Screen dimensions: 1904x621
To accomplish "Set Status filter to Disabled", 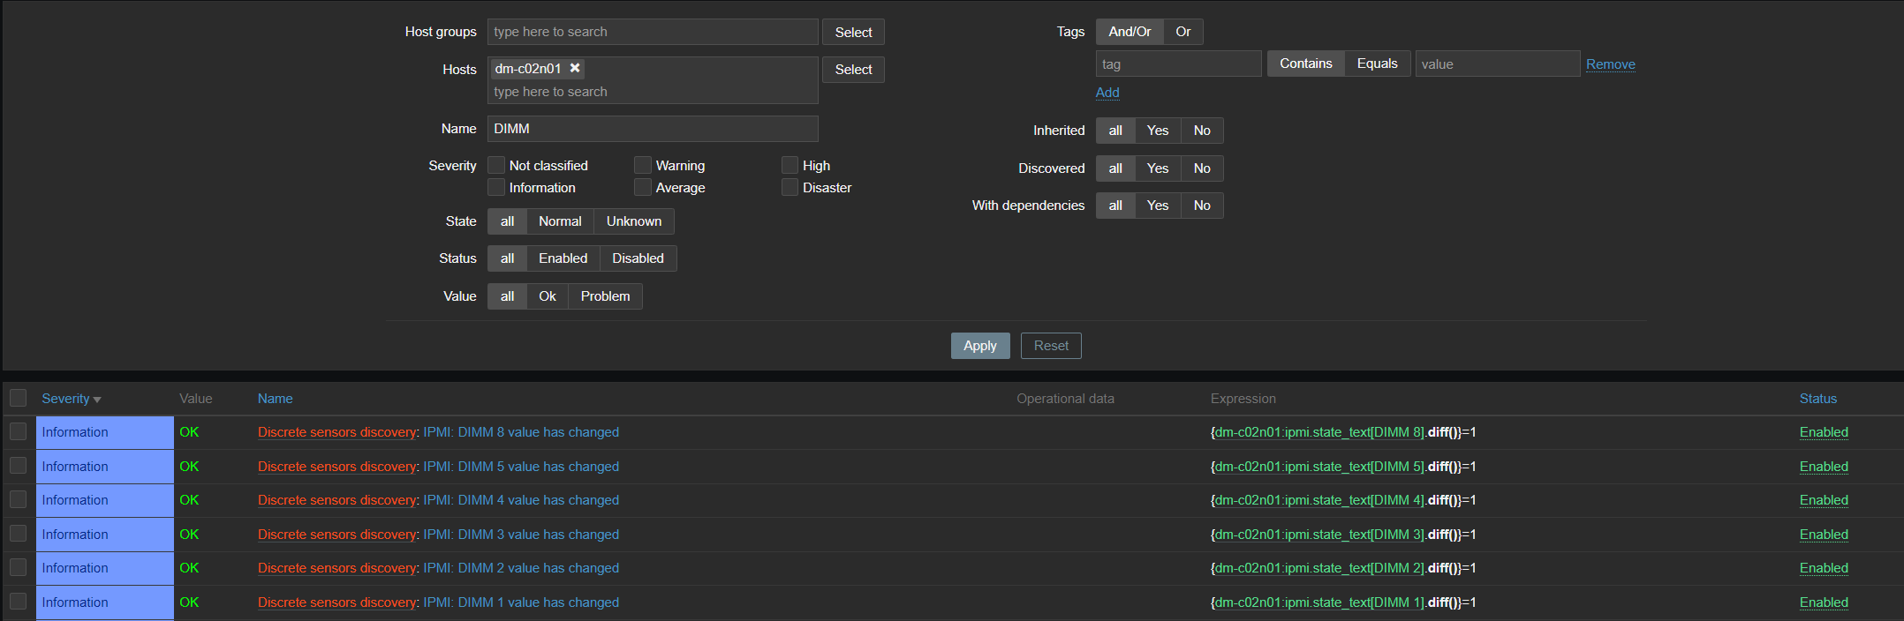I will point(638,258).
